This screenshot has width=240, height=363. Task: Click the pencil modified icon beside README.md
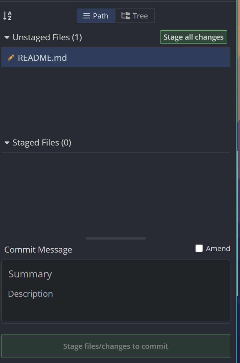[x=11, y=57]
